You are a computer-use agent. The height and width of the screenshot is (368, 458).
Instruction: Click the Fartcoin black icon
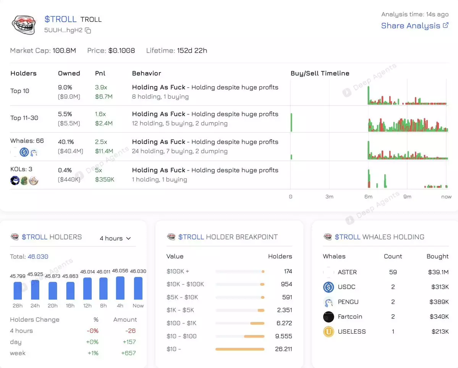click(x=329, y=317)
